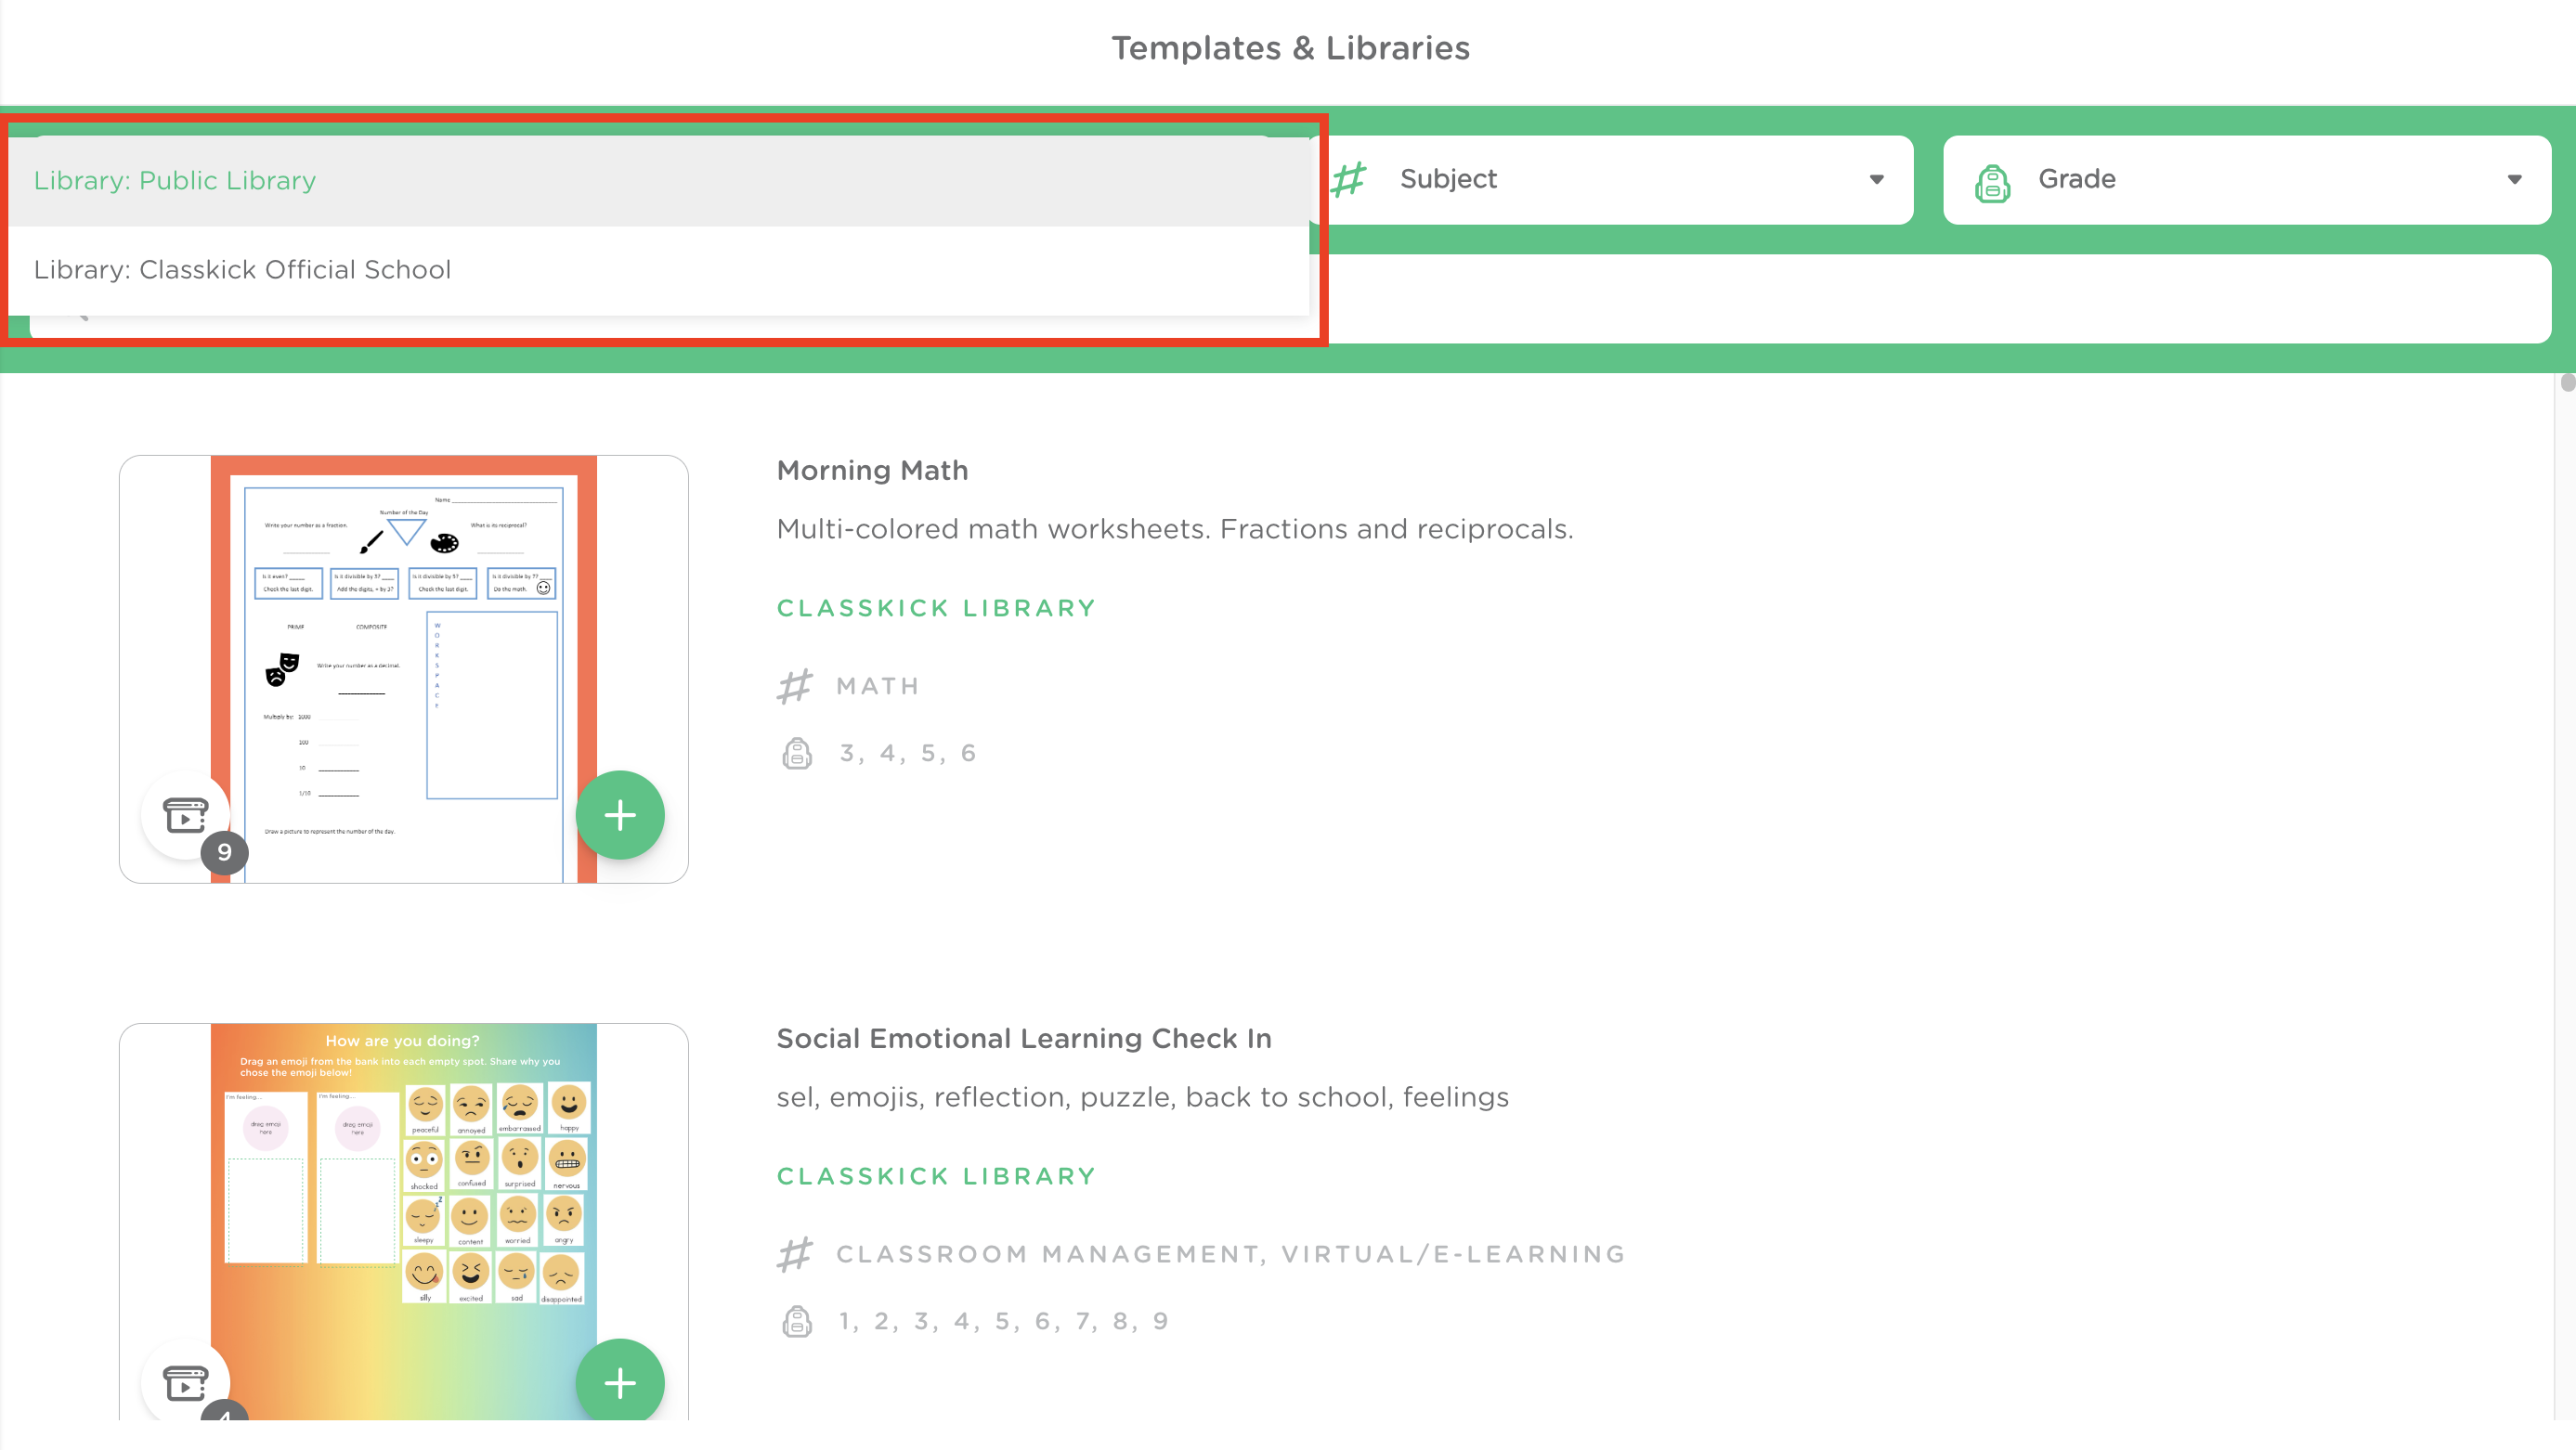Viewport: 2576px width, 1450px height.
Task: Click the backpack icon beside grades 3, 4, 5, 6
Action: click(x=797, y=754)
